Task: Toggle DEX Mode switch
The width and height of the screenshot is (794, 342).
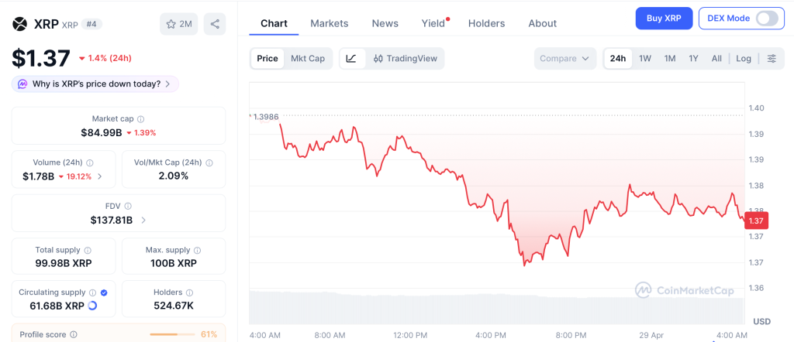Action: click(x=766, y=18)
